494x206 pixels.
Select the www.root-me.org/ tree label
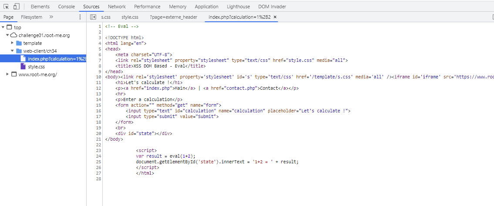coord(38,74)
